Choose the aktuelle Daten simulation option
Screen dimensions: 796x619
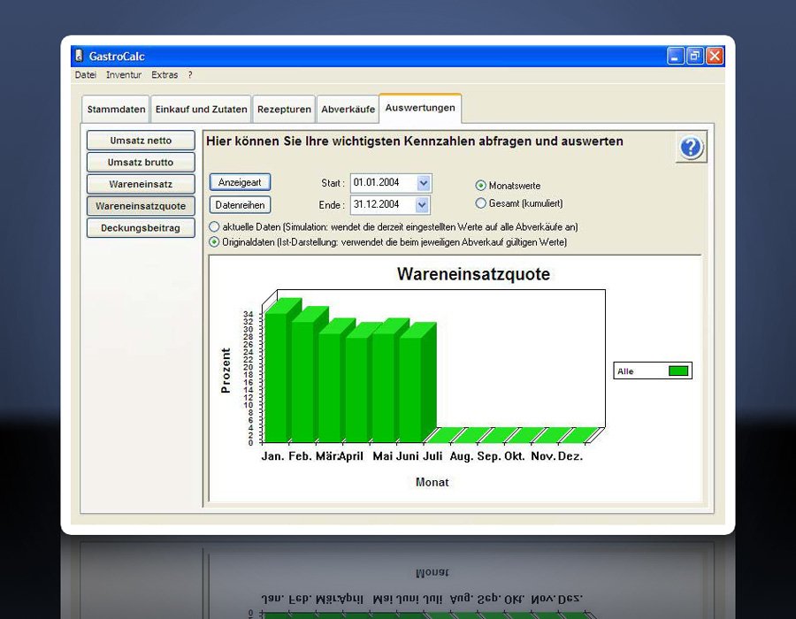214,226
